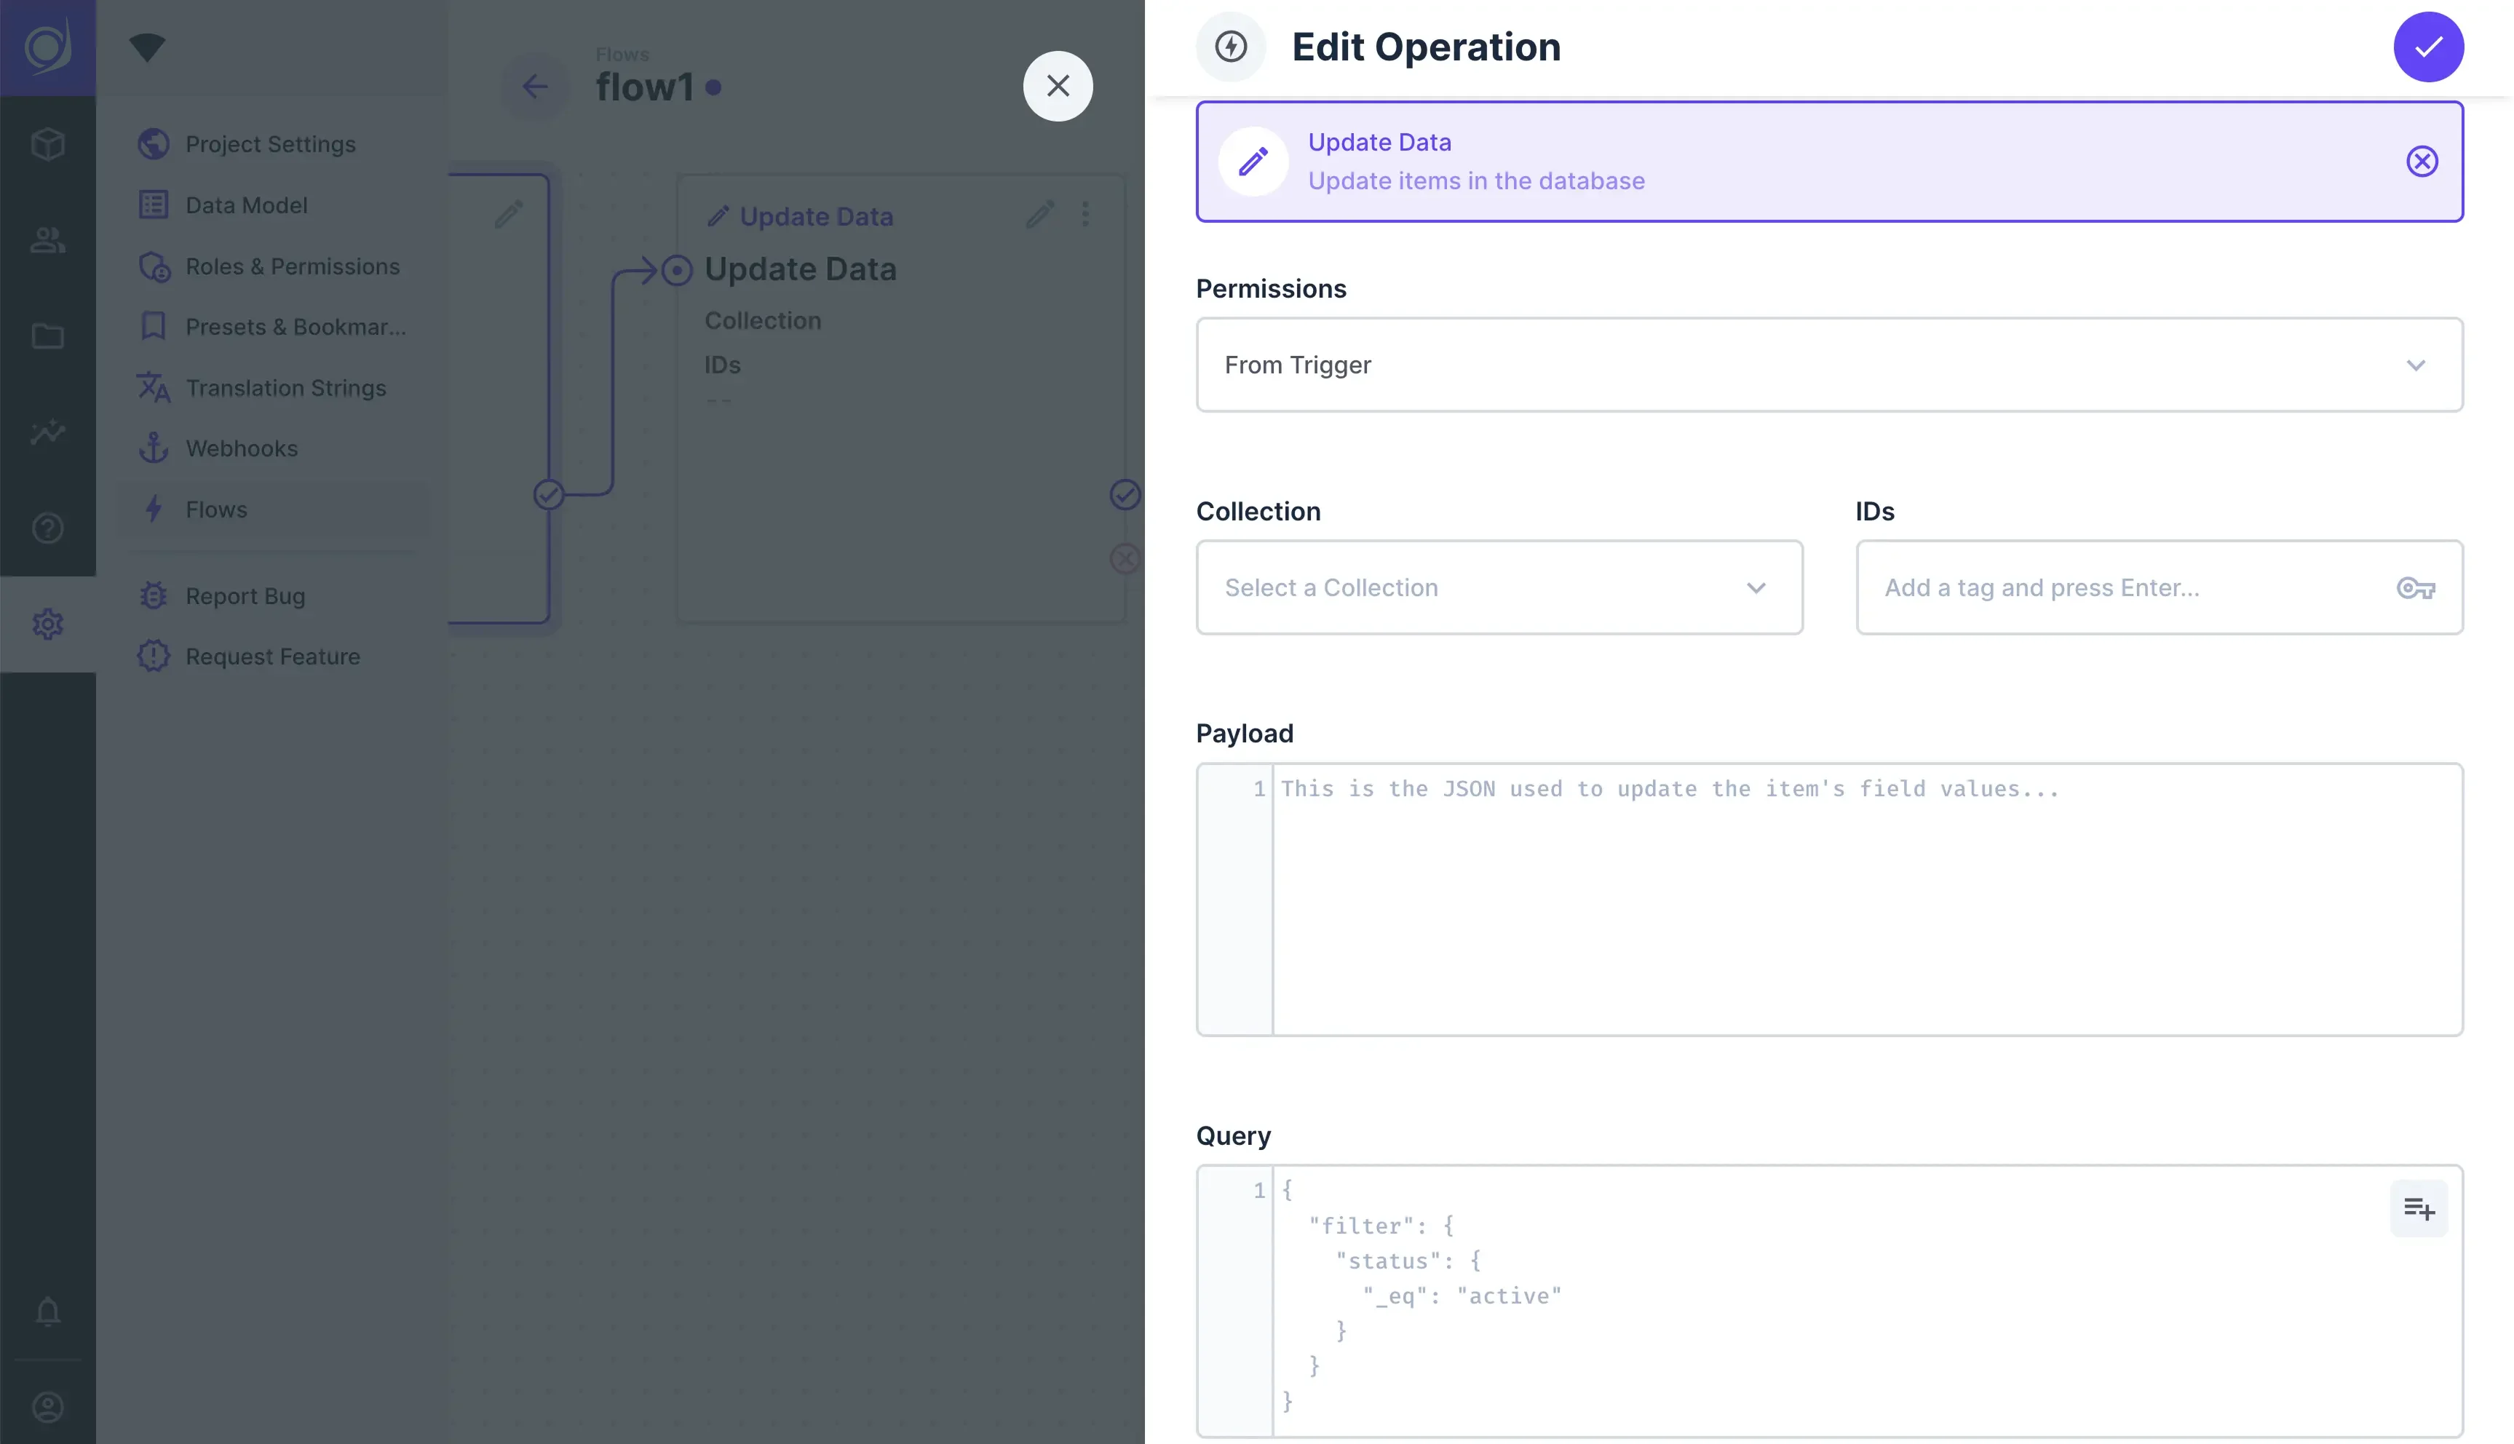2514x1444 pixels.
Task: Open the Update Data node options menu
Action: coord(1085,214)
